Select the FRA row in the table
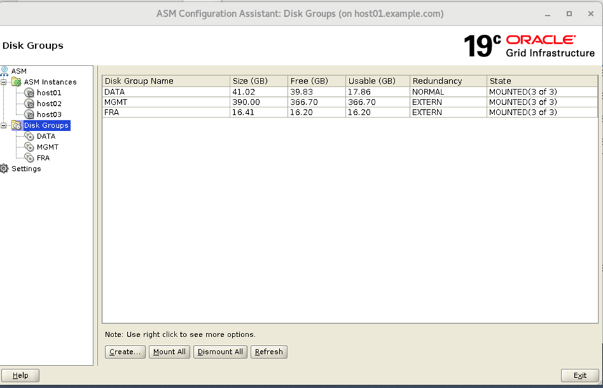603x388 pixels. pyautogui.click(x=350, y=112)
